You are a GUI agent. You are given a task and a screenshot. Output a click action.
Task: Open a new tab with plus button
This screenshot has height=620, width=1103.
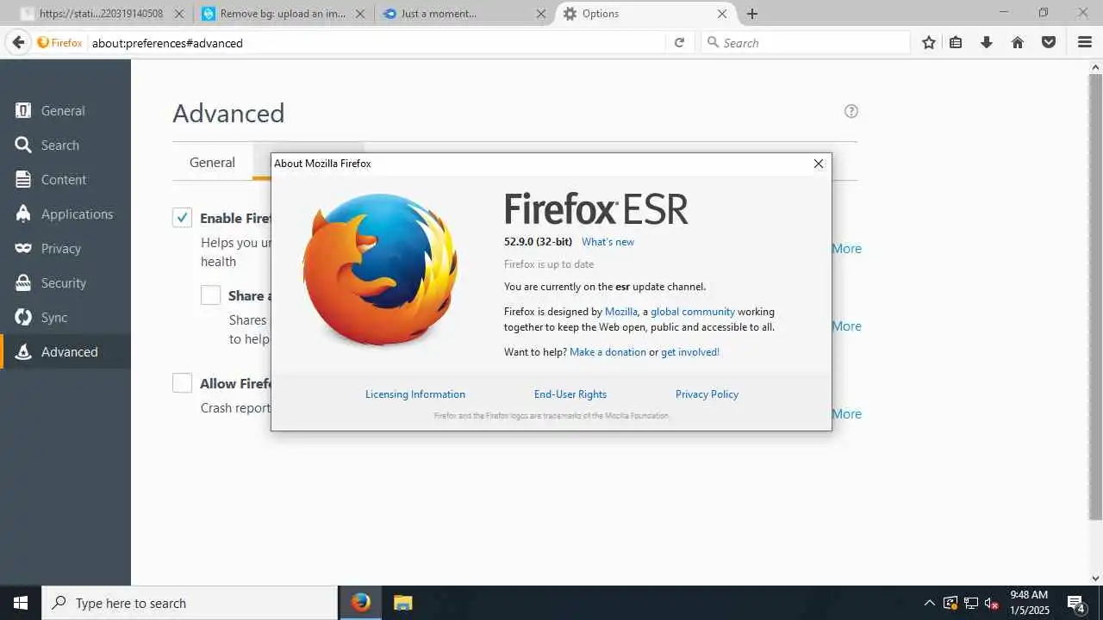tap(752, 14)
